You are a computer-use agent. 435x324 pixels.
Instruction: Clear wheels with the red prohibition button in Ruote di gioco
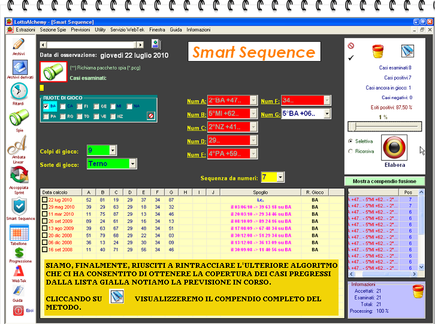click(x=151, y=116)
